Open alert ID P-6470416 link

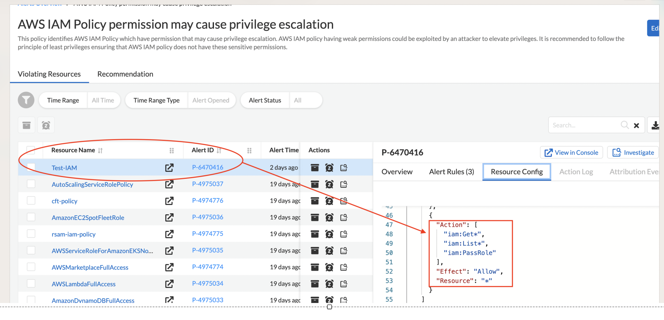(x=207, y=167)
